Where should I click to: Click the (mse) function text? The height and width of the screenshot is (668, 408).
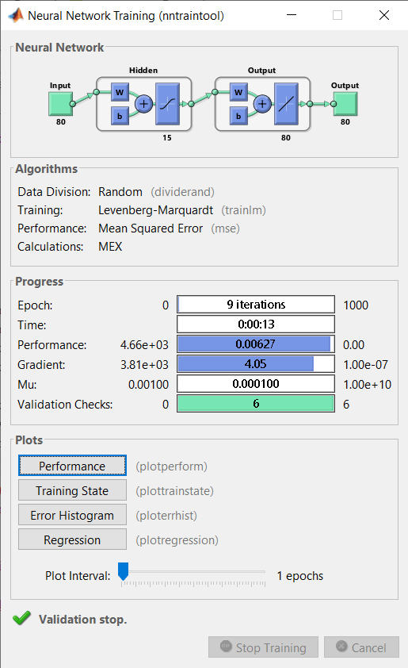coord(226,228)
